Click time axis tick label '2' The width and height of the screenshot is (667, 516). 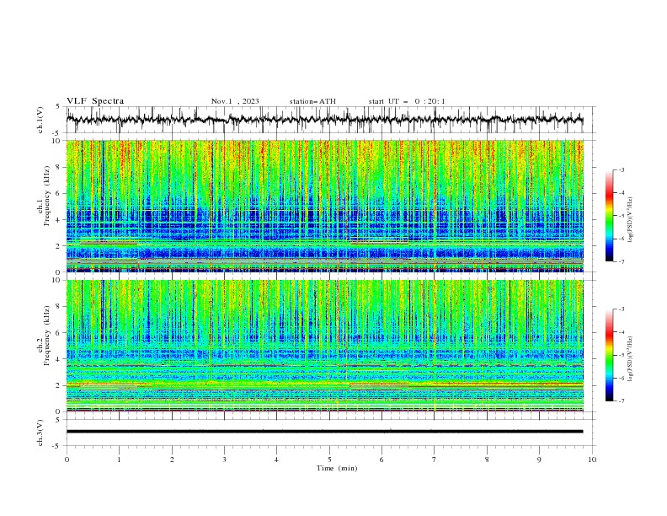pos(172,460)
